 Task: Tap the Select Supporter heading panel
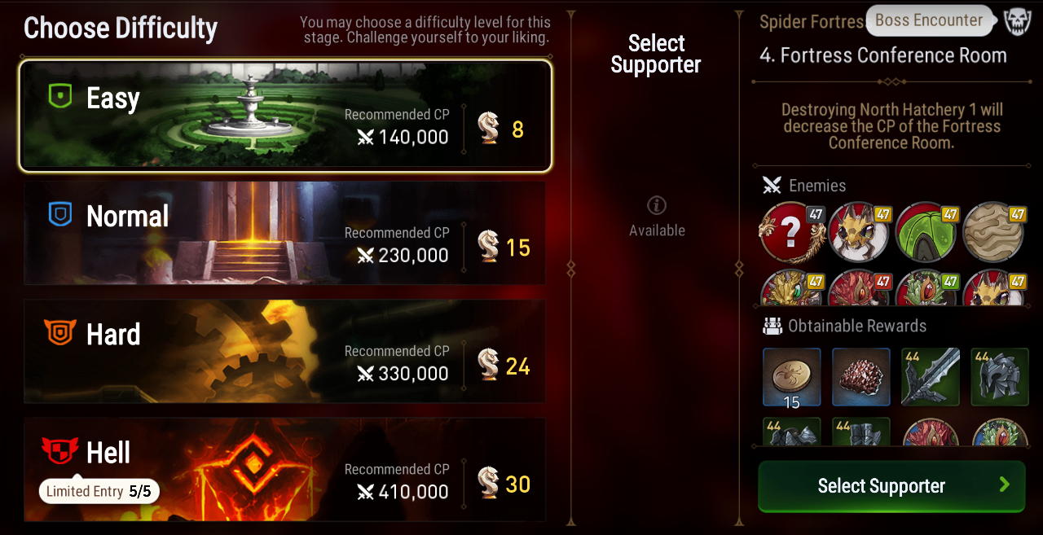[656, 54]
